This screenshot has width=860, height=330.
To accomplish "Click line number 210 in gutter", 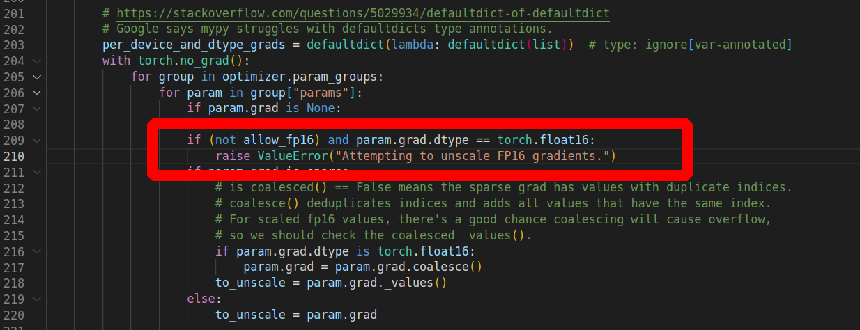I will click(13, 156).
